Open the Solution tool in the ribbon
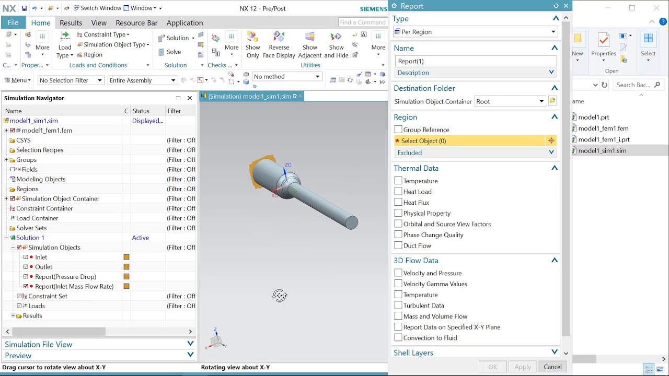The height and width of the screenshot is (376, 669). pos(176,38)
